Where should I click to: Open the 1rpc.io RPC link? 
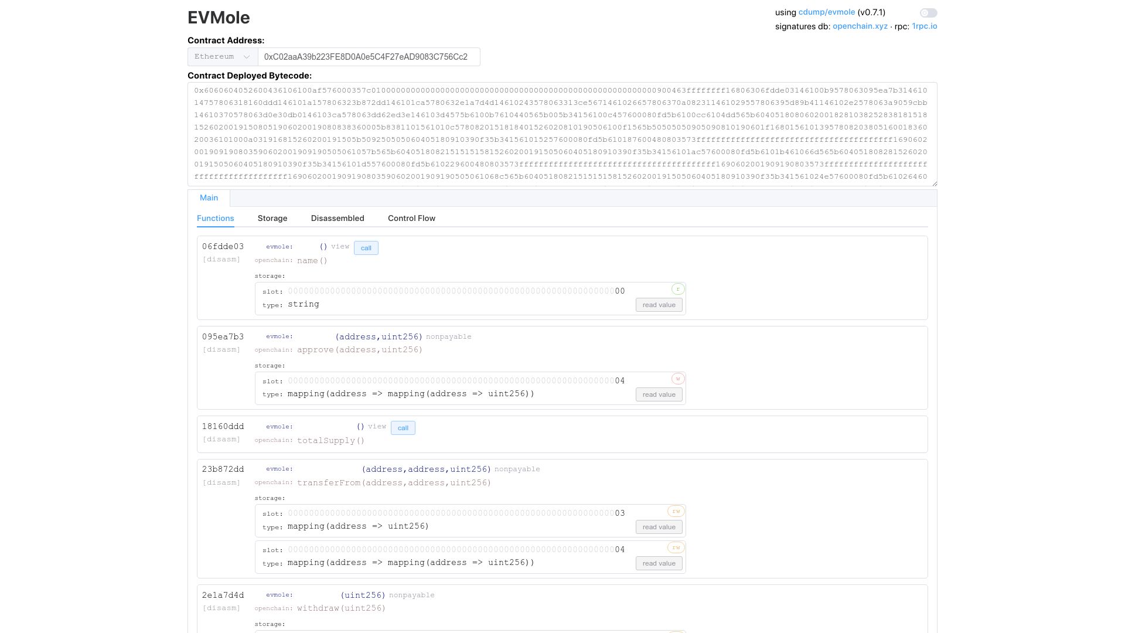(925, 26)
